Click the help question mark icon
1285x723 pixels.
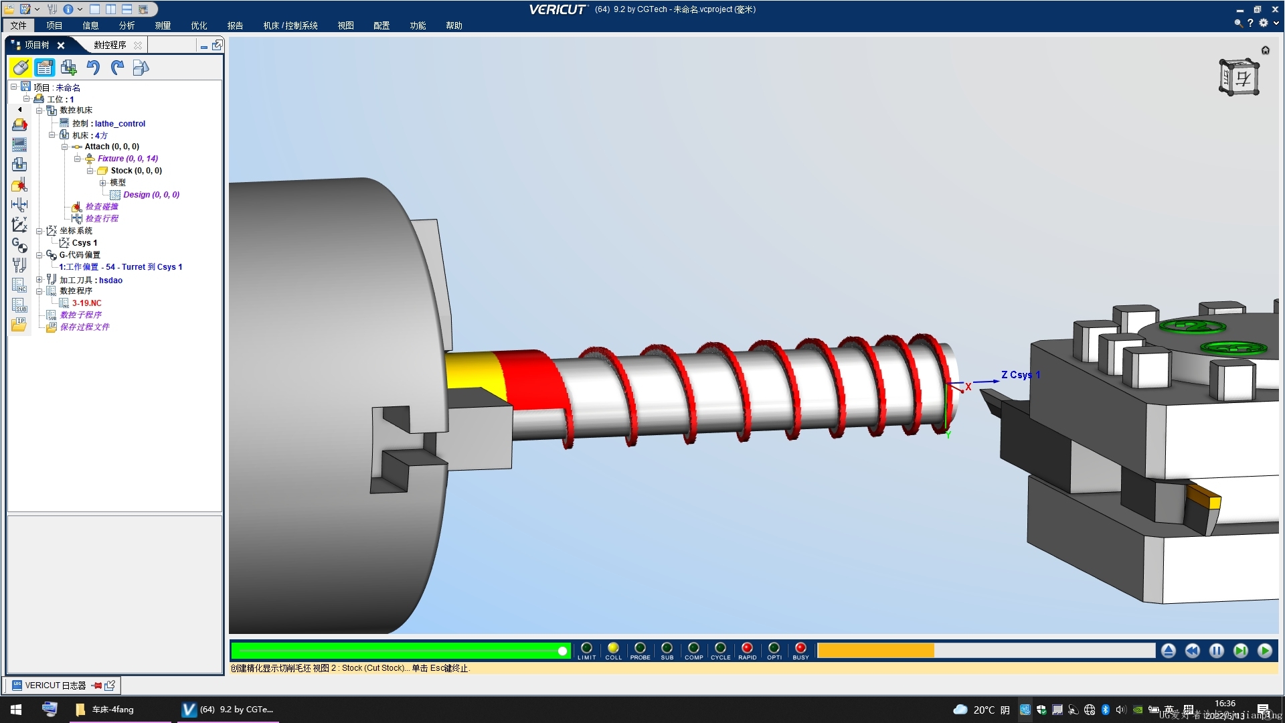pos(1250,23)
